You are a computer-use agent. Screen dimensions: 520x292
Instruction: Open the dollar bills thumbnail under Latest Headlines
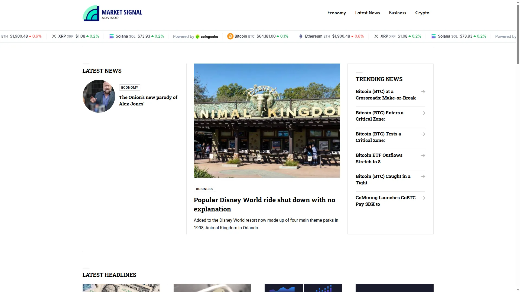point(121,288)
